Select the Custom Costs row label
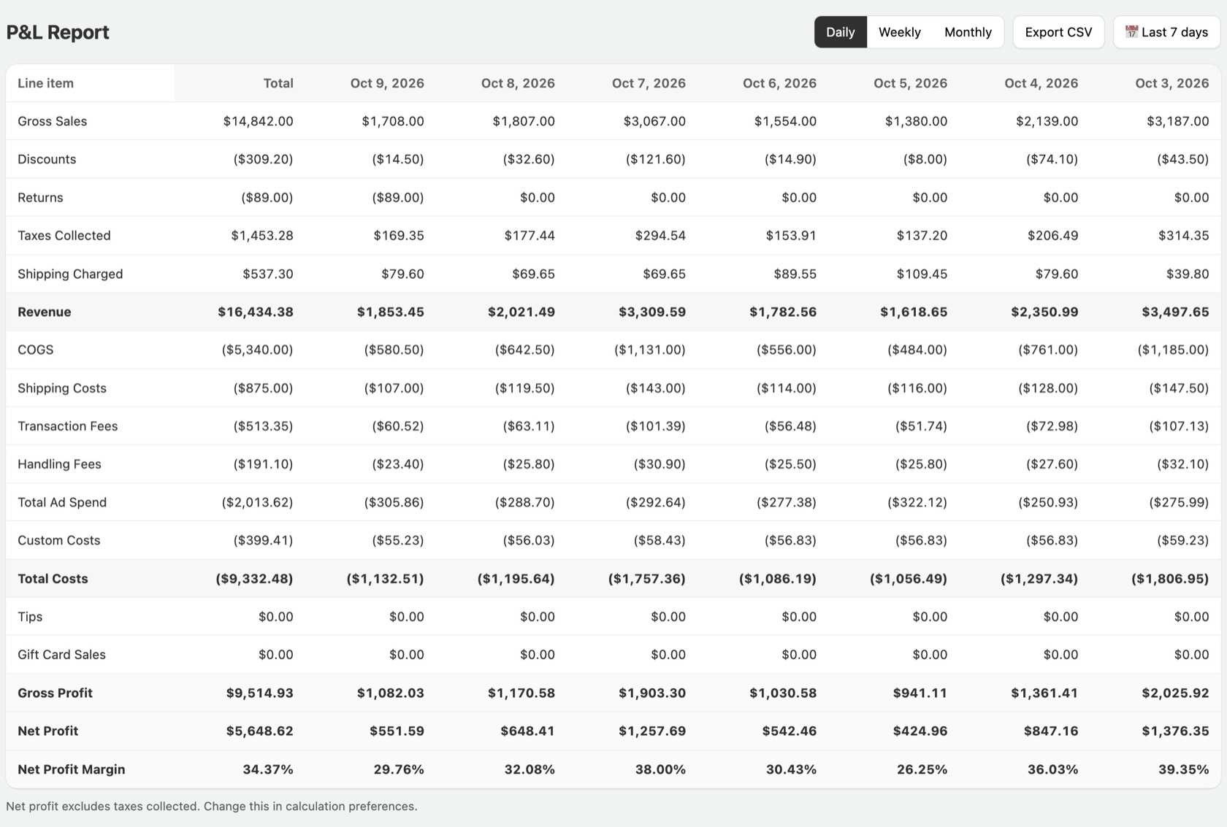1227x827 pixels. point(59,540)
